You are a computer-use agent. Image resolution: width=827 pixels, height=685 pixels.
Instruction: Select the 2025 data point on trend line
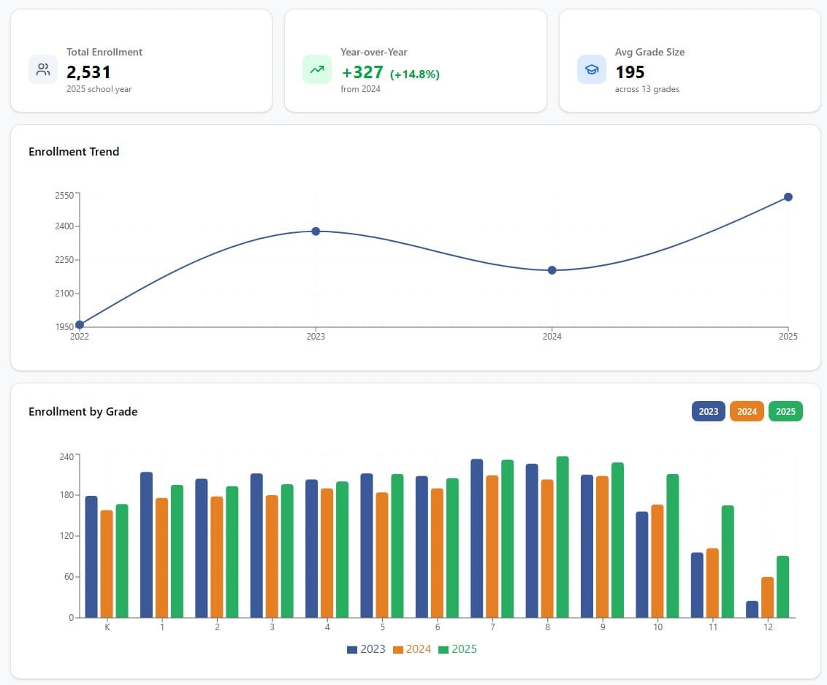pyautogui.click(x=788, y=197)
